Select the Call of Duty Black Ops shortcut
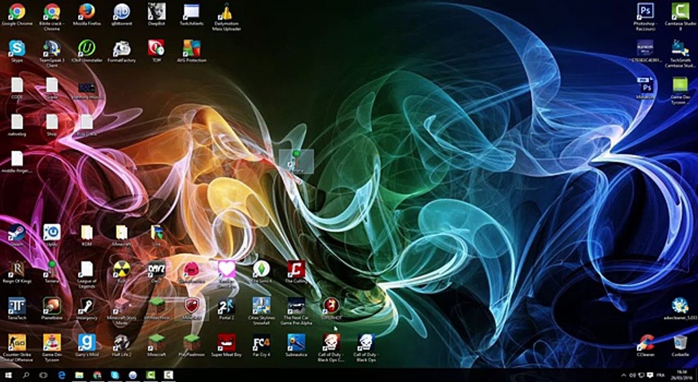 367,348
